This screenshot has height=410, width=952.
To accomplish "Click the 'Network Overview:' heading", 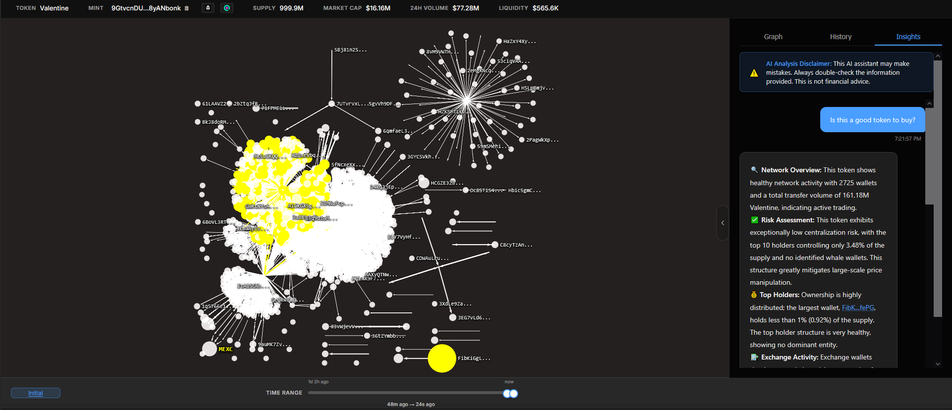I will point(791,170).
